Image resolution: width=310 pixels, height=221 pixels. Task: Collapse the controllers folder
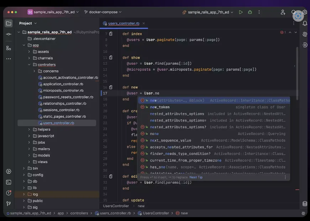click(x=29, y=65)
